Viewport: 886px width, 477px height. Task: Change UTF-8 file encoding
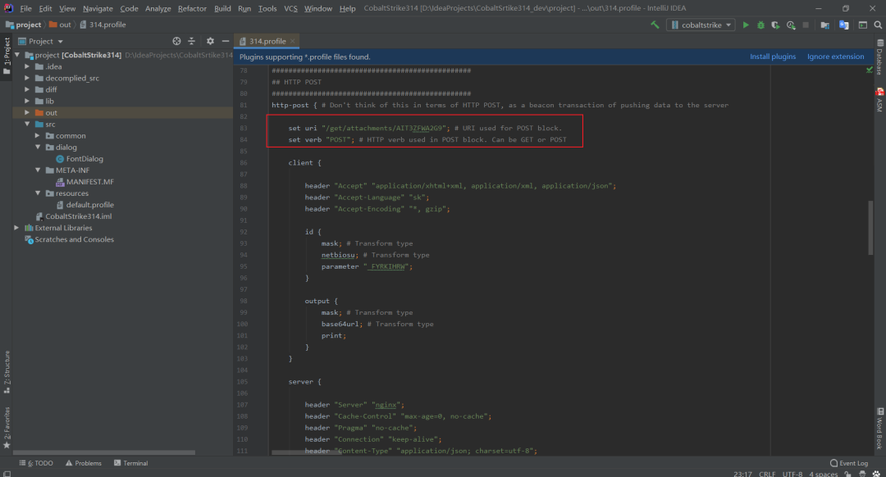coord(792,475)
